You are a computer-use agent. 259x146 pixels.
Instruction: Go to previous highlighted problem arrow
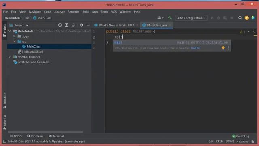[x=249, y=32]
